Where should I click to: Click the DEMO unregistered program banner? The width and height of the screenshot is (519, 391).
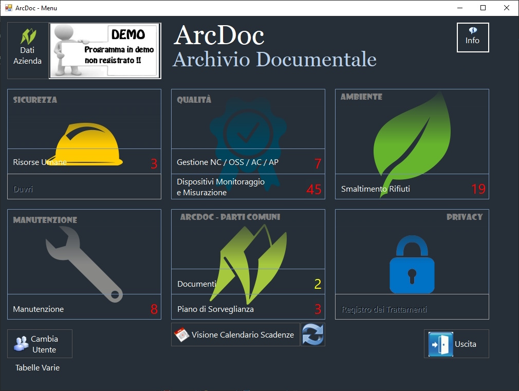click(x=105, y=51)
